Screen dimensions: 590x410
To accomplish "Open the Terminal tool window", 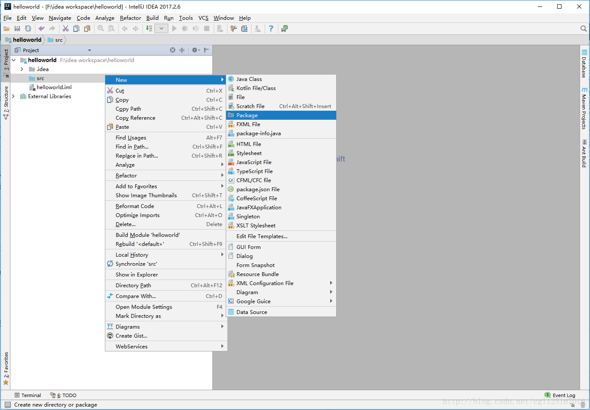I will 28,395.
